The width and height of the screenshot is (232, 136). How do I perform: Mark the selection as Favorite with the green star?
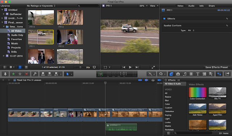tap(13, 74)
